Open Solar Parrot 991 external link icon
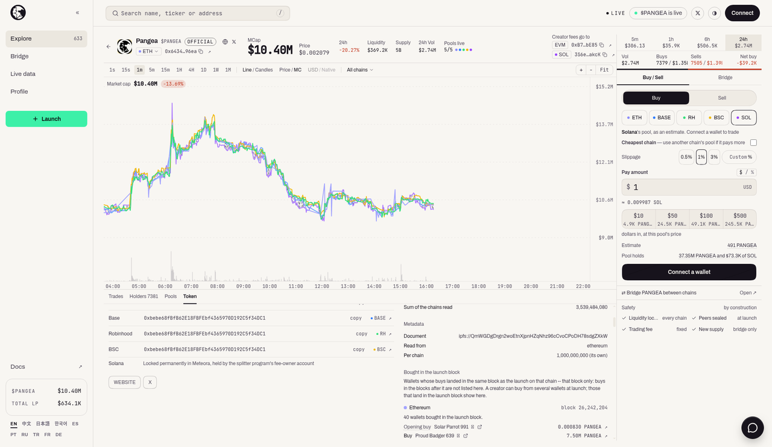The image size is (772, 447). (x=480, y=427)
